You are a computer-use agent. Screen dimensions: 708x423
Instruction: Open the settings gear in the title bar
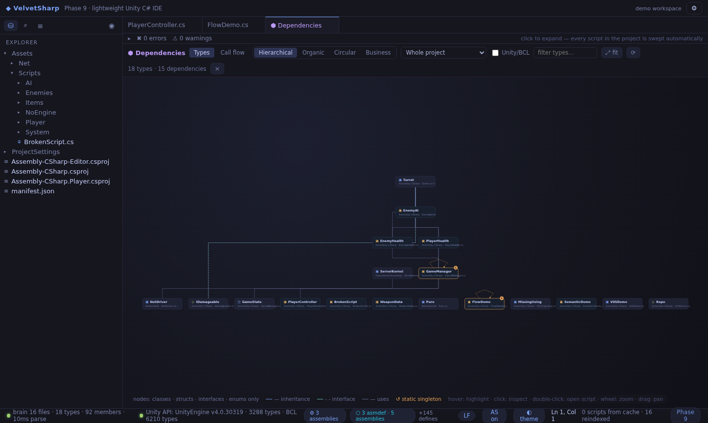[x=694, y=8]
